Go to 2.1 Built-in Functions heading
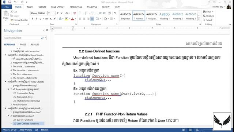 (23, 120)
